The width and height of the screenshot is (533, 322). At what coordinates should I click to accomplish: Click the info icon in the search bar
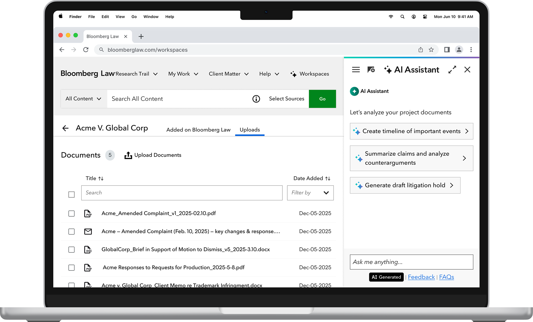tap(256, 99)
